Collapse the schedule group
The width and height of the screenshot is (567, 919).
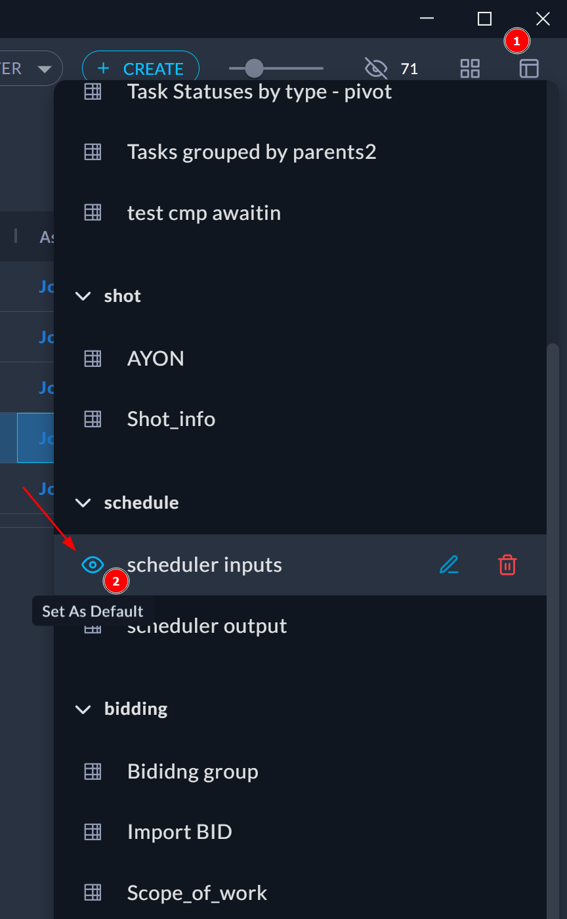(83, 503)
